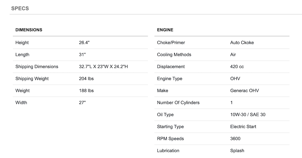Click the Choke/Primer row label
This screenshot has width=302, height=158.
pyautogui.click(x=171, y=43)
